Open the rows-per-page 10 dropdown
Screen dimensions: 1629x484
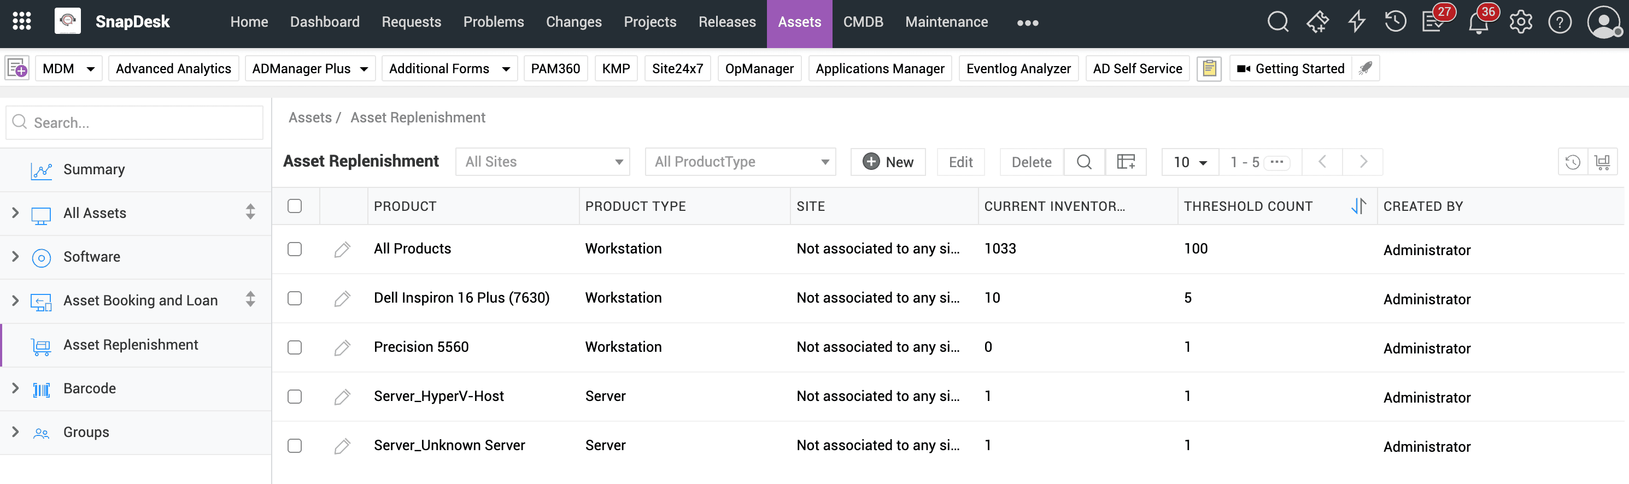tap(1189, 162)
